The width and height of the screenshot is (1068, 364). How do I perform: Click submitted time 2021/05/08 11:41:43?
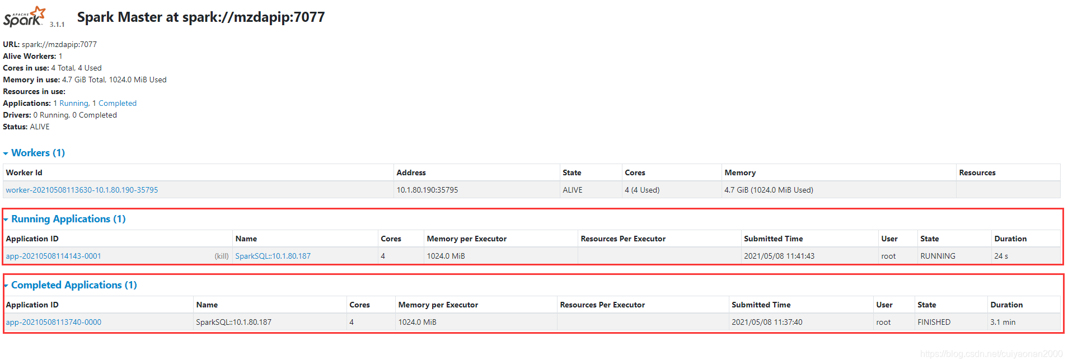(x=779, y=256)
